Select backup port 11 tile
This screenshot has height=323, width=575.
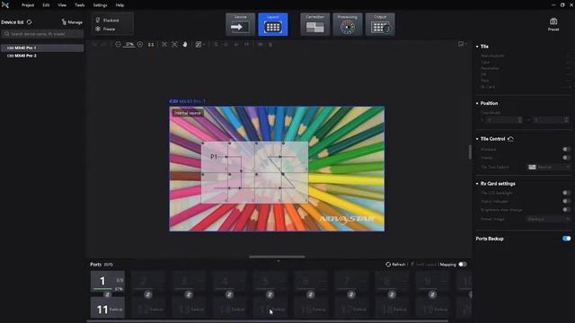pos(108,308)
